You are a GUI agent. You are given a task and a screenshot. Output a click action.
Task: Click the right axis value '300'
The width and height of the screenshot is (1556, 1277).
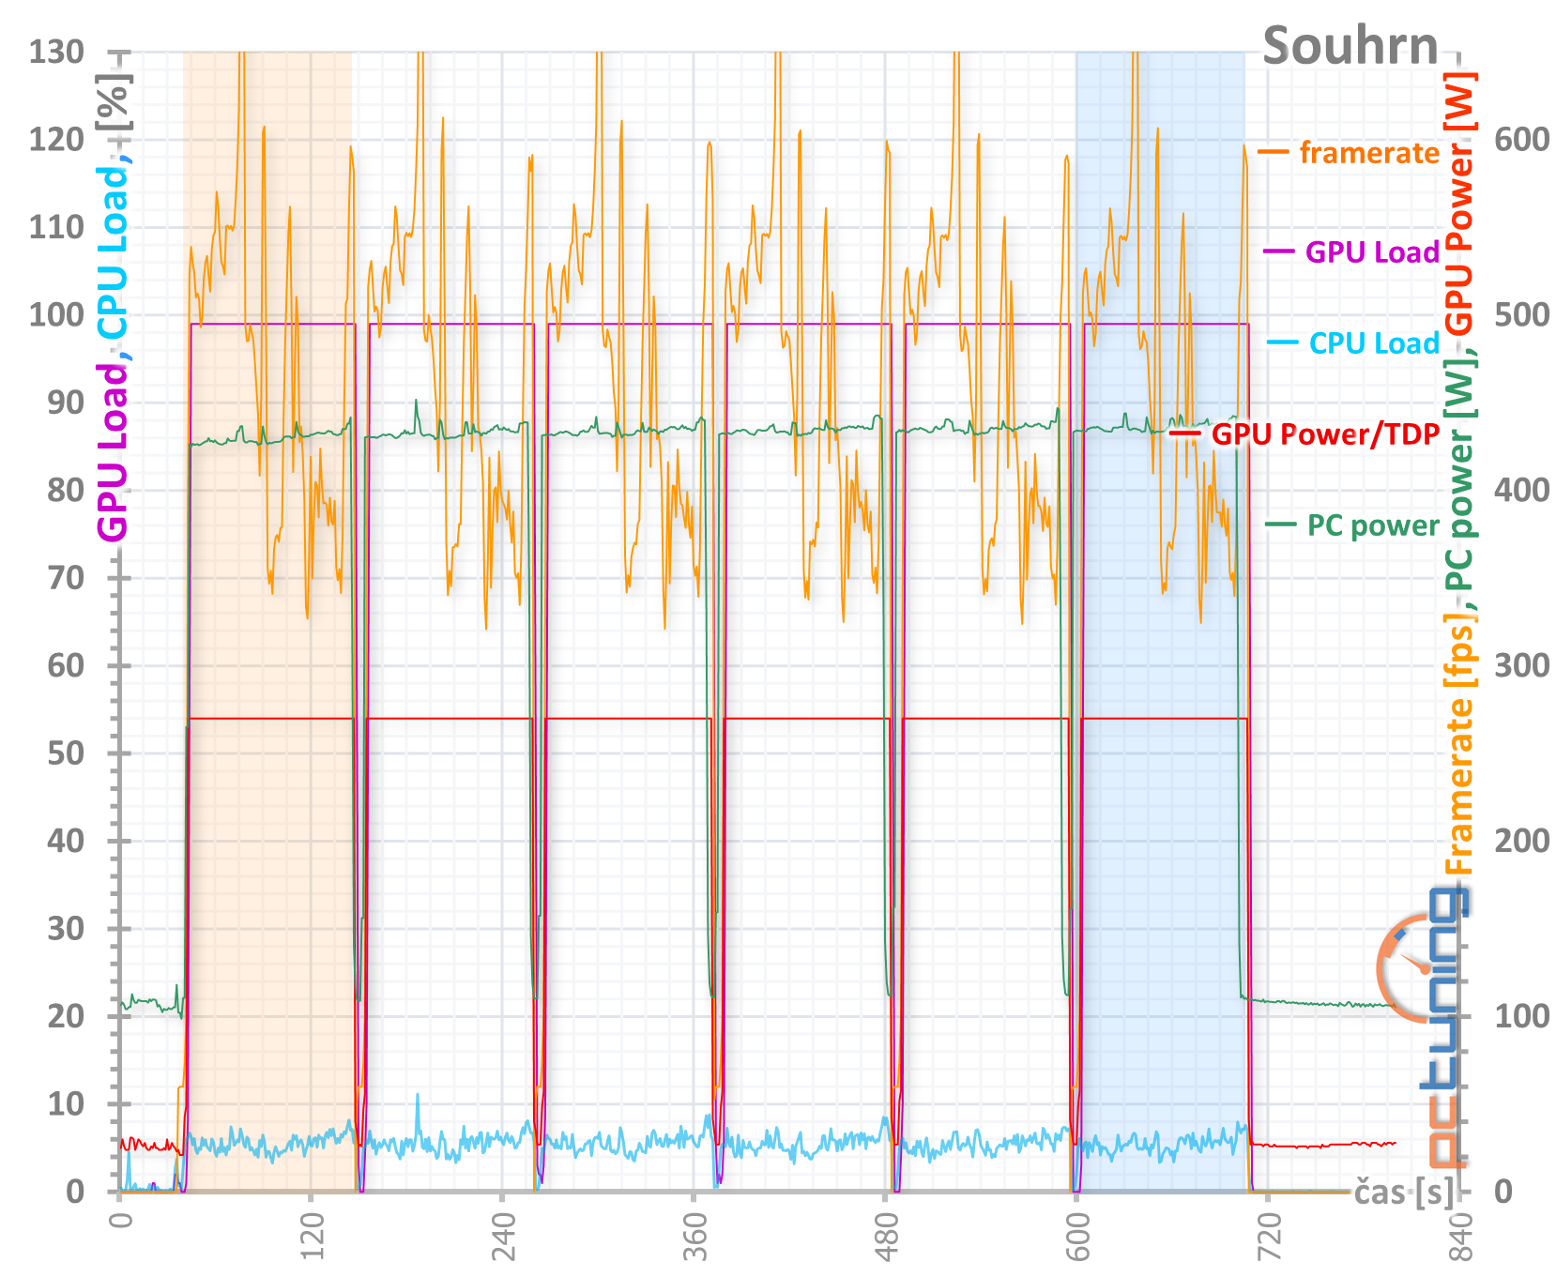tap(1521, 665)
